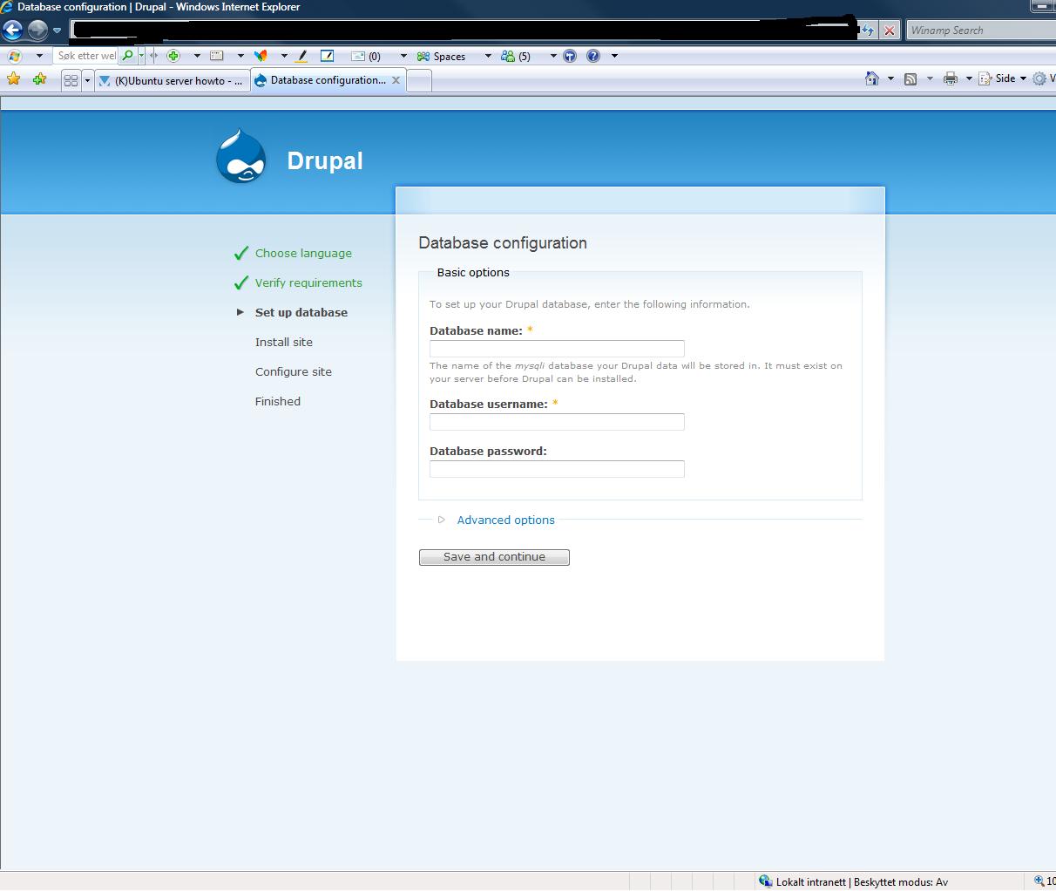Go back with the browser Back arrow

coord(12,31)
